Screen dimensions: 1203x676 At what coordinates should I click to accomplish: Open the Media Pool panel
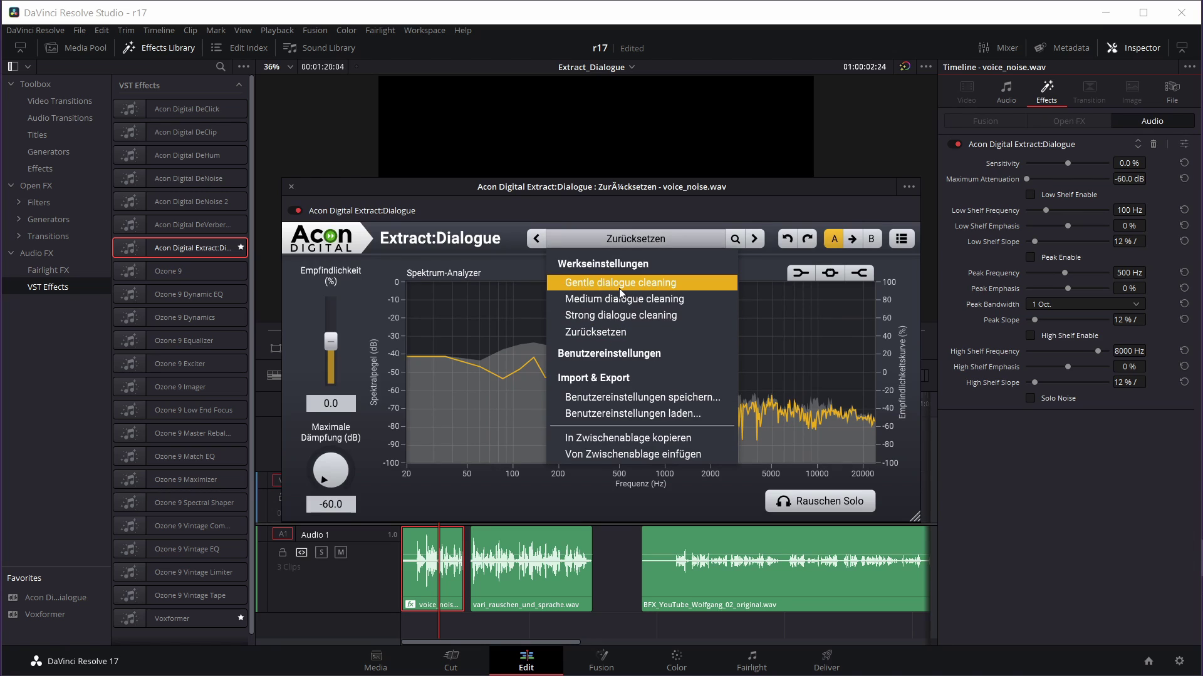tap(76, 48)
